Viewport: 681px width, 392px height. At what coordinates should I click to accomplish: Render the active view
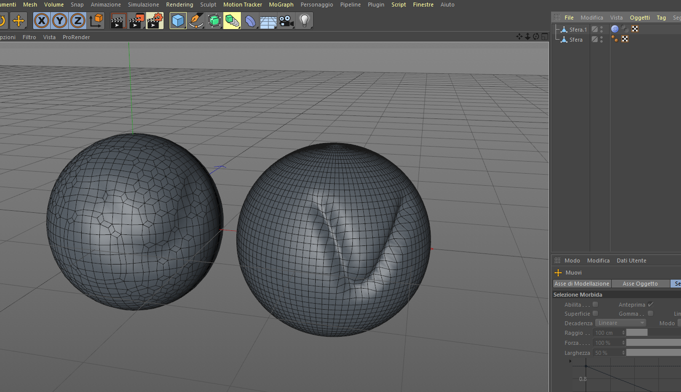click(118, 21)
